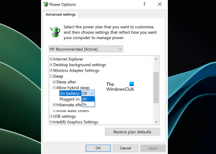This screenshot has width=216, height=154.
Task: Expand the USB settings node
Action: point(51,116)
